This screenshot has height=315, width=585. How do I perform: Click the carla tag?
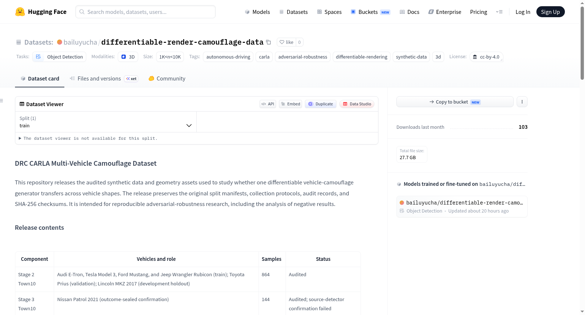point(264,57)
